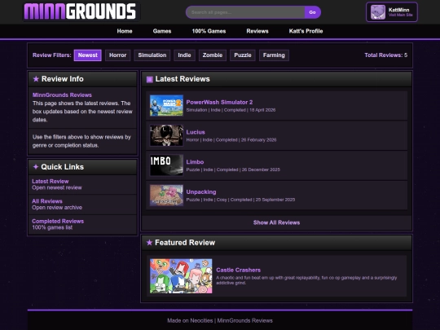Select the Newest review filter

tap(87, 55)
